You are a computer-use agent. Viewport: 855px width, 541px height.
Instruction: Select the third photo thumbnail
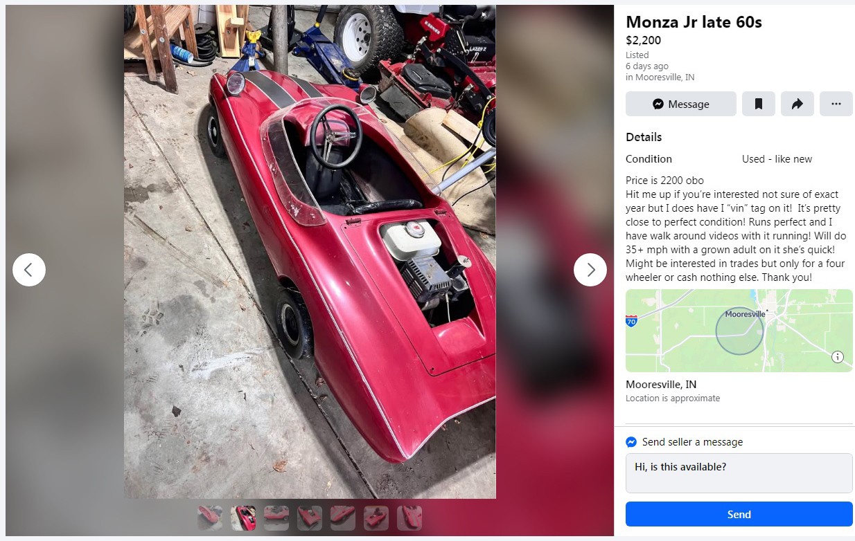[x=276, y=517]
